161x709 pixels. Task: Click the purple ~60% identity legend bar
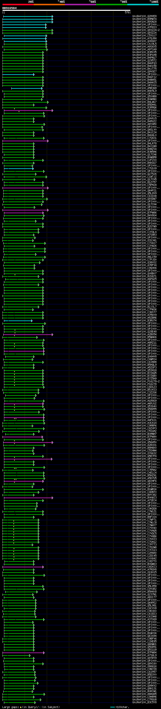(81, 5)
